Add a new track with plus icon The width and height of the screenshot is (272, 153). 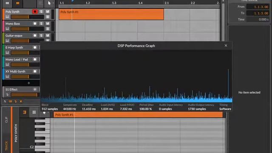pos(28,83)
